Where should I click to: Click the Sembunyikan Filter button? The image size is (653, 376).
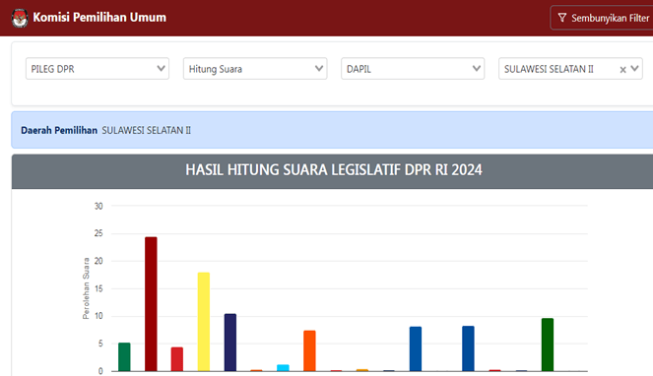603,18
